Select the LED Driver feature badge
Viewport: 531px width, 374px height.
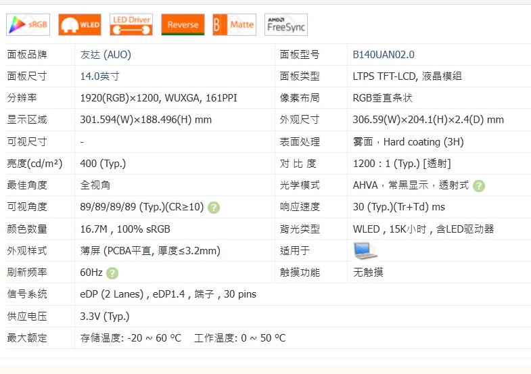point(131,25)
